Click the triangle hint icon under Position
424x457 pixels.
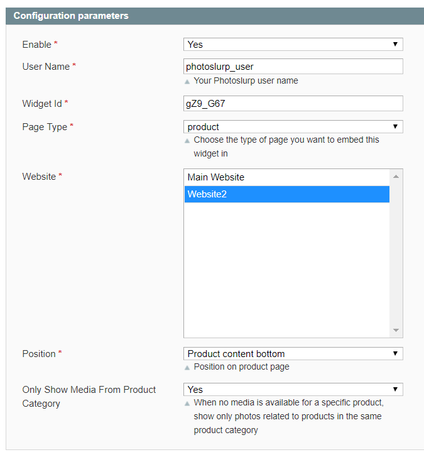[x=187, y=368]
